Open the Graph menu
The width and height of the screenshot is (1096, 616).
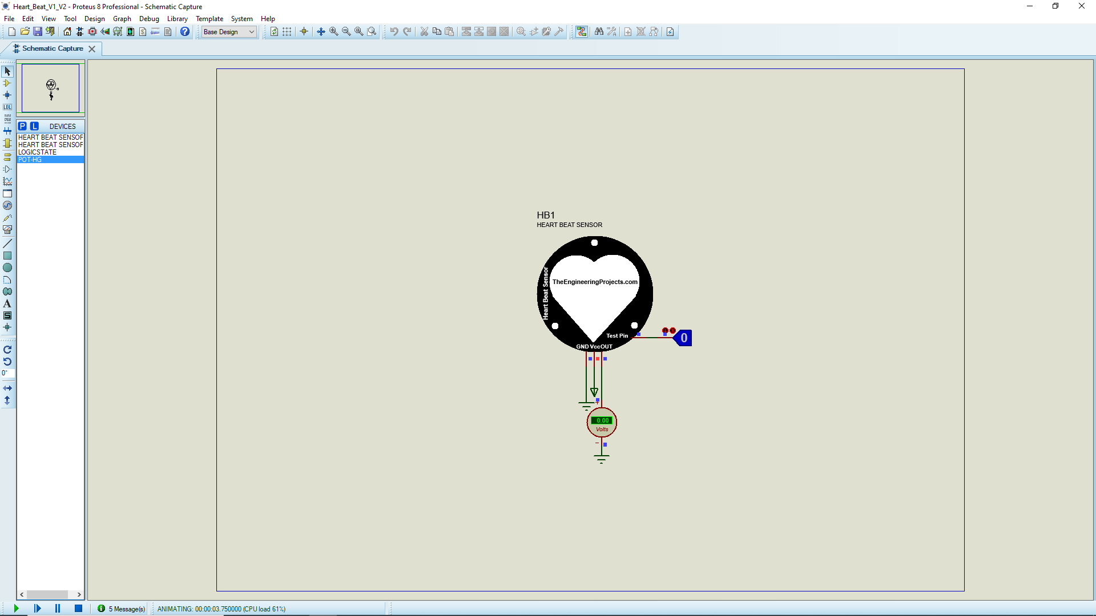[x=122, y=19]
